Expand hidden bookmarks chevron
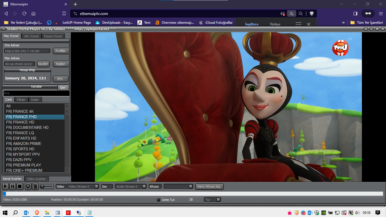The width and height of the screenshot is (386, 217). click(x=343, y=23)
